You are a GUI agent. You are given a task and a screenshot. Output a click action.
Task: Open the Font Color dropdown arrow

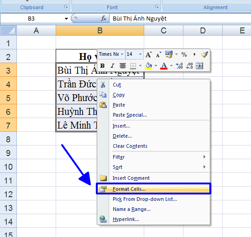(171, 65)
